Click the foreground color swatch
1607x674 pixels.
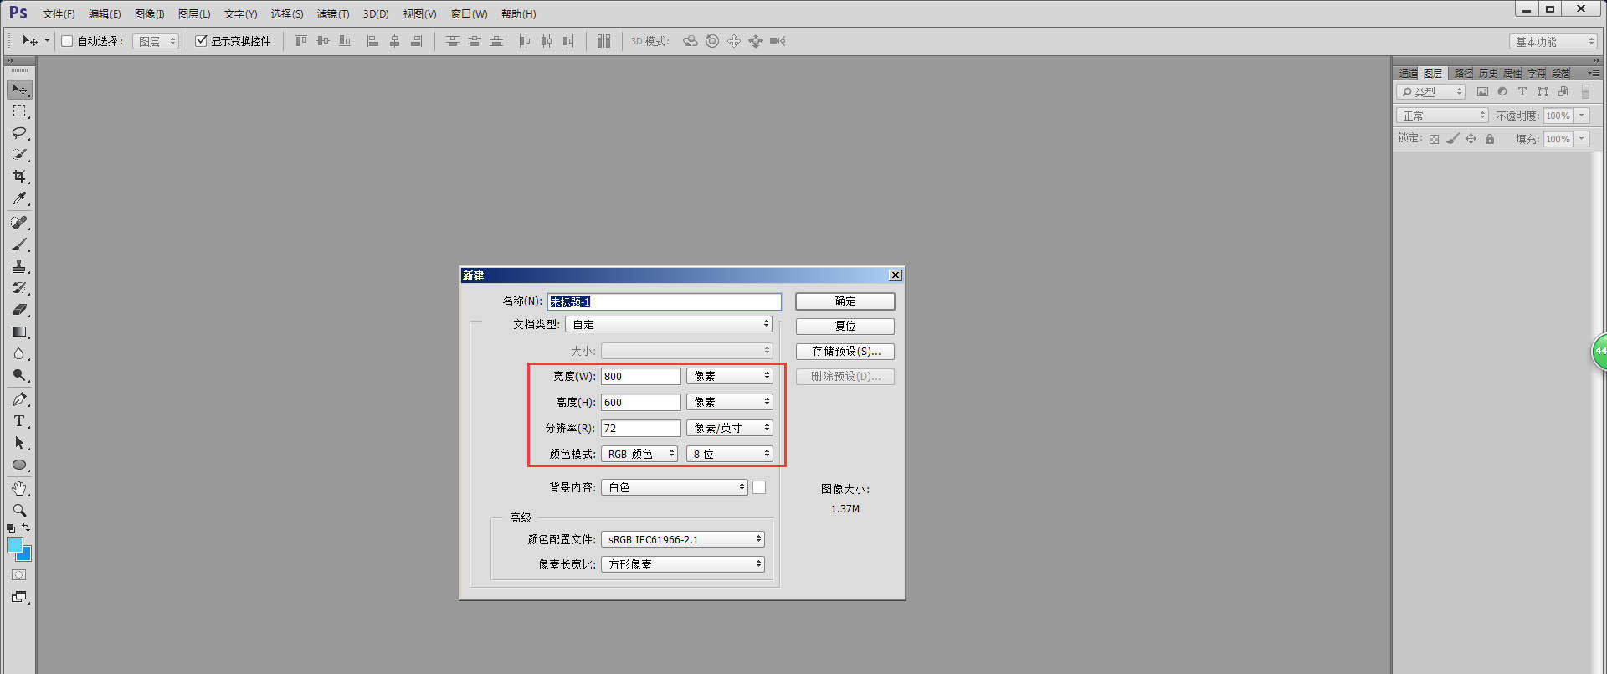coord(14,545)
